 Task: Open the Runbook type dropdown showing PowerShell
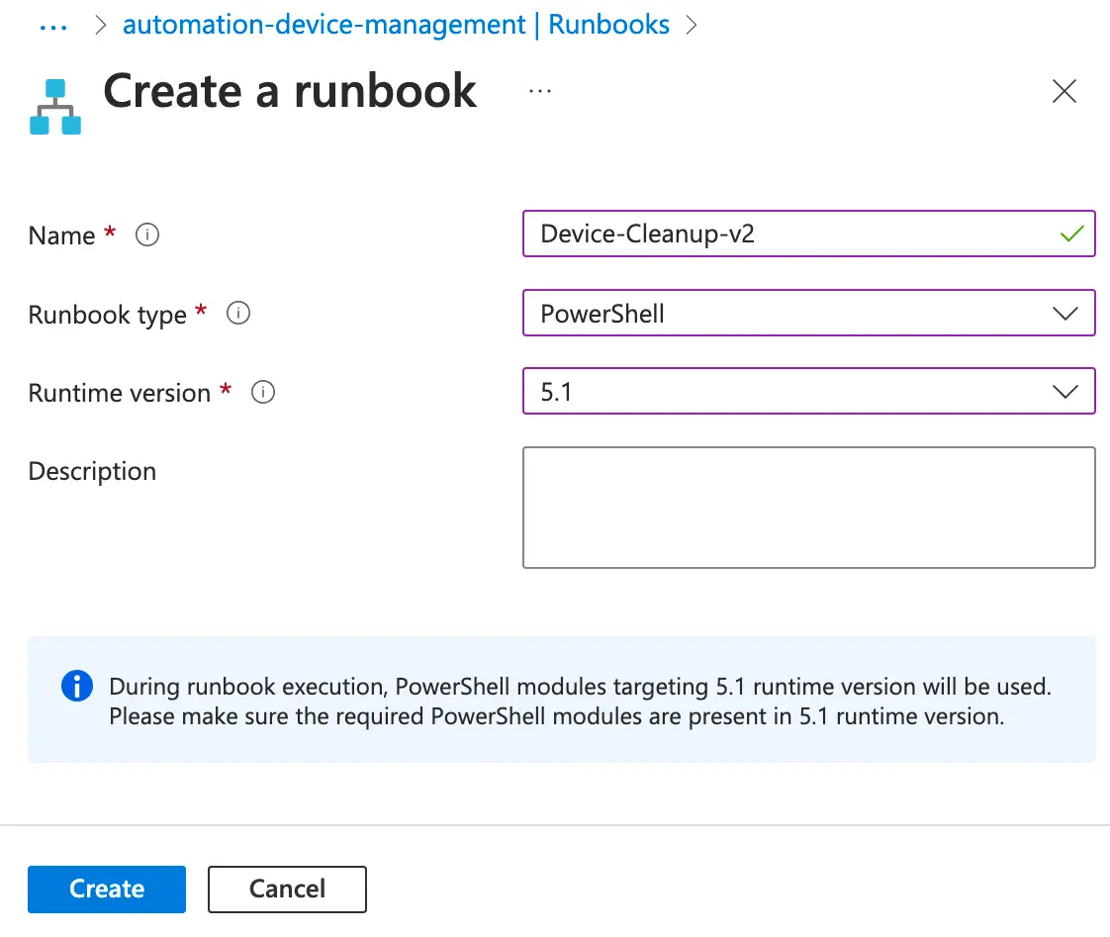pyautogui.click(x=791, y=314)
